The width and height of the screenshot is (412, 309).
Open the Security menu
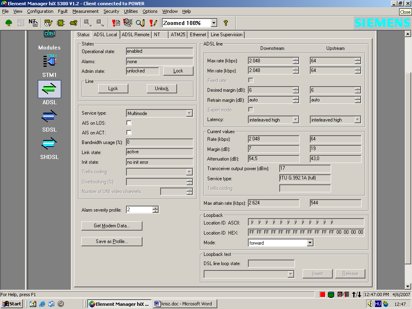(x=111, y=11)
